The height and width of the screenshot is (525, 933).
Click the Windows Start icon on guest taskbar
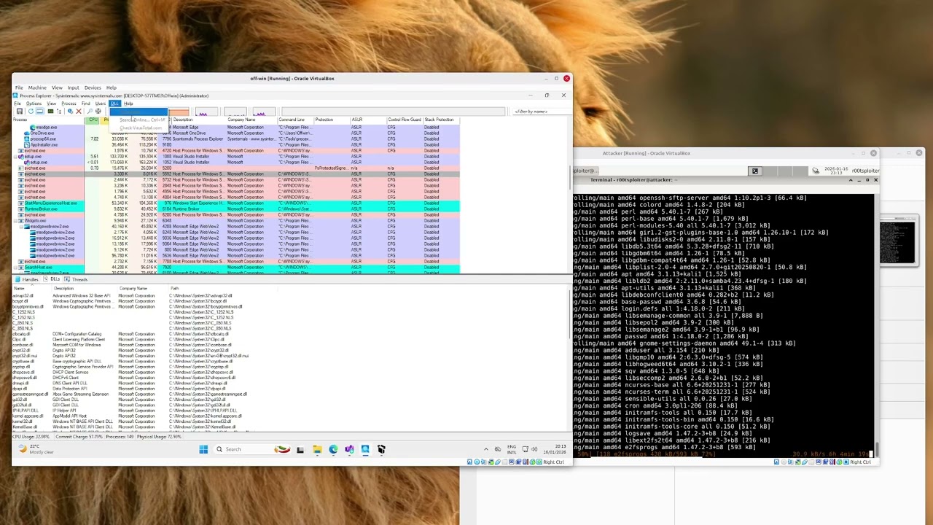click(203, 449)
